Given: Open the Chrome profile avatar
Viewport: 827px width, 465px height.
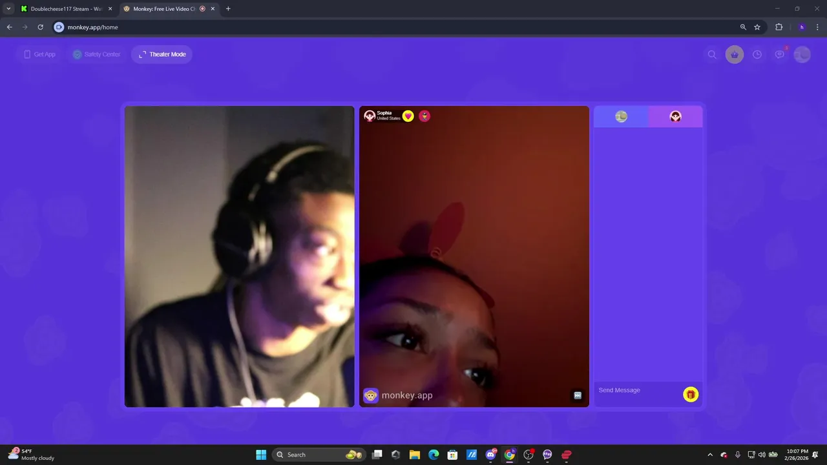Looking at the screenshot, I should (802, 27).
